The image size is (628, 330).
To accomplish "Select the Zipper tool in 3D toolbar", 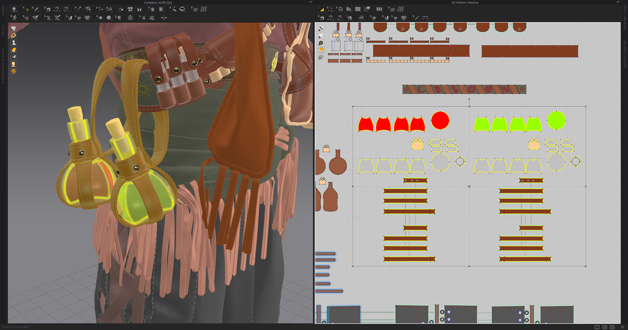I will [x=130, y=18].
